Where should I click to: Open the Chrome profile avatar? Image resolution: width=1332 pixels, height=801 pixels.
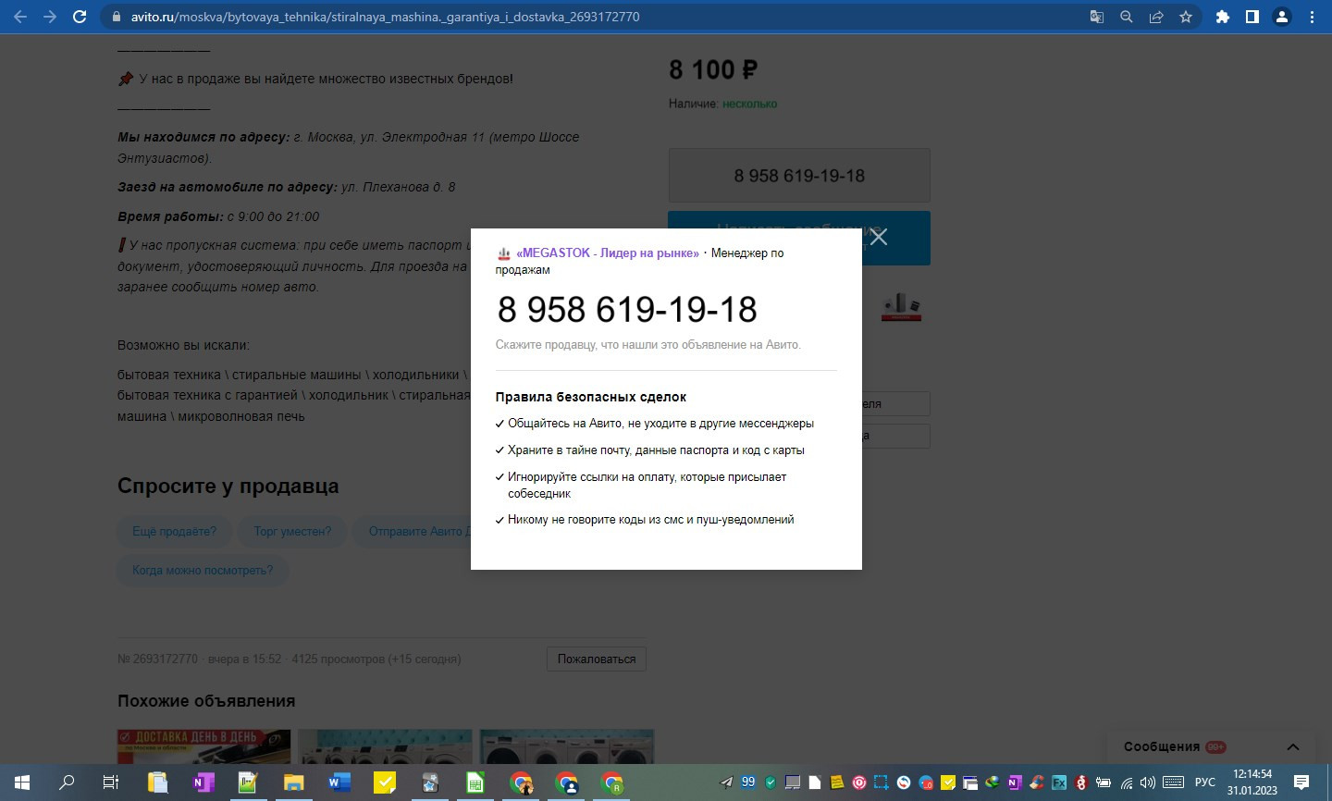click(1282, 17)
